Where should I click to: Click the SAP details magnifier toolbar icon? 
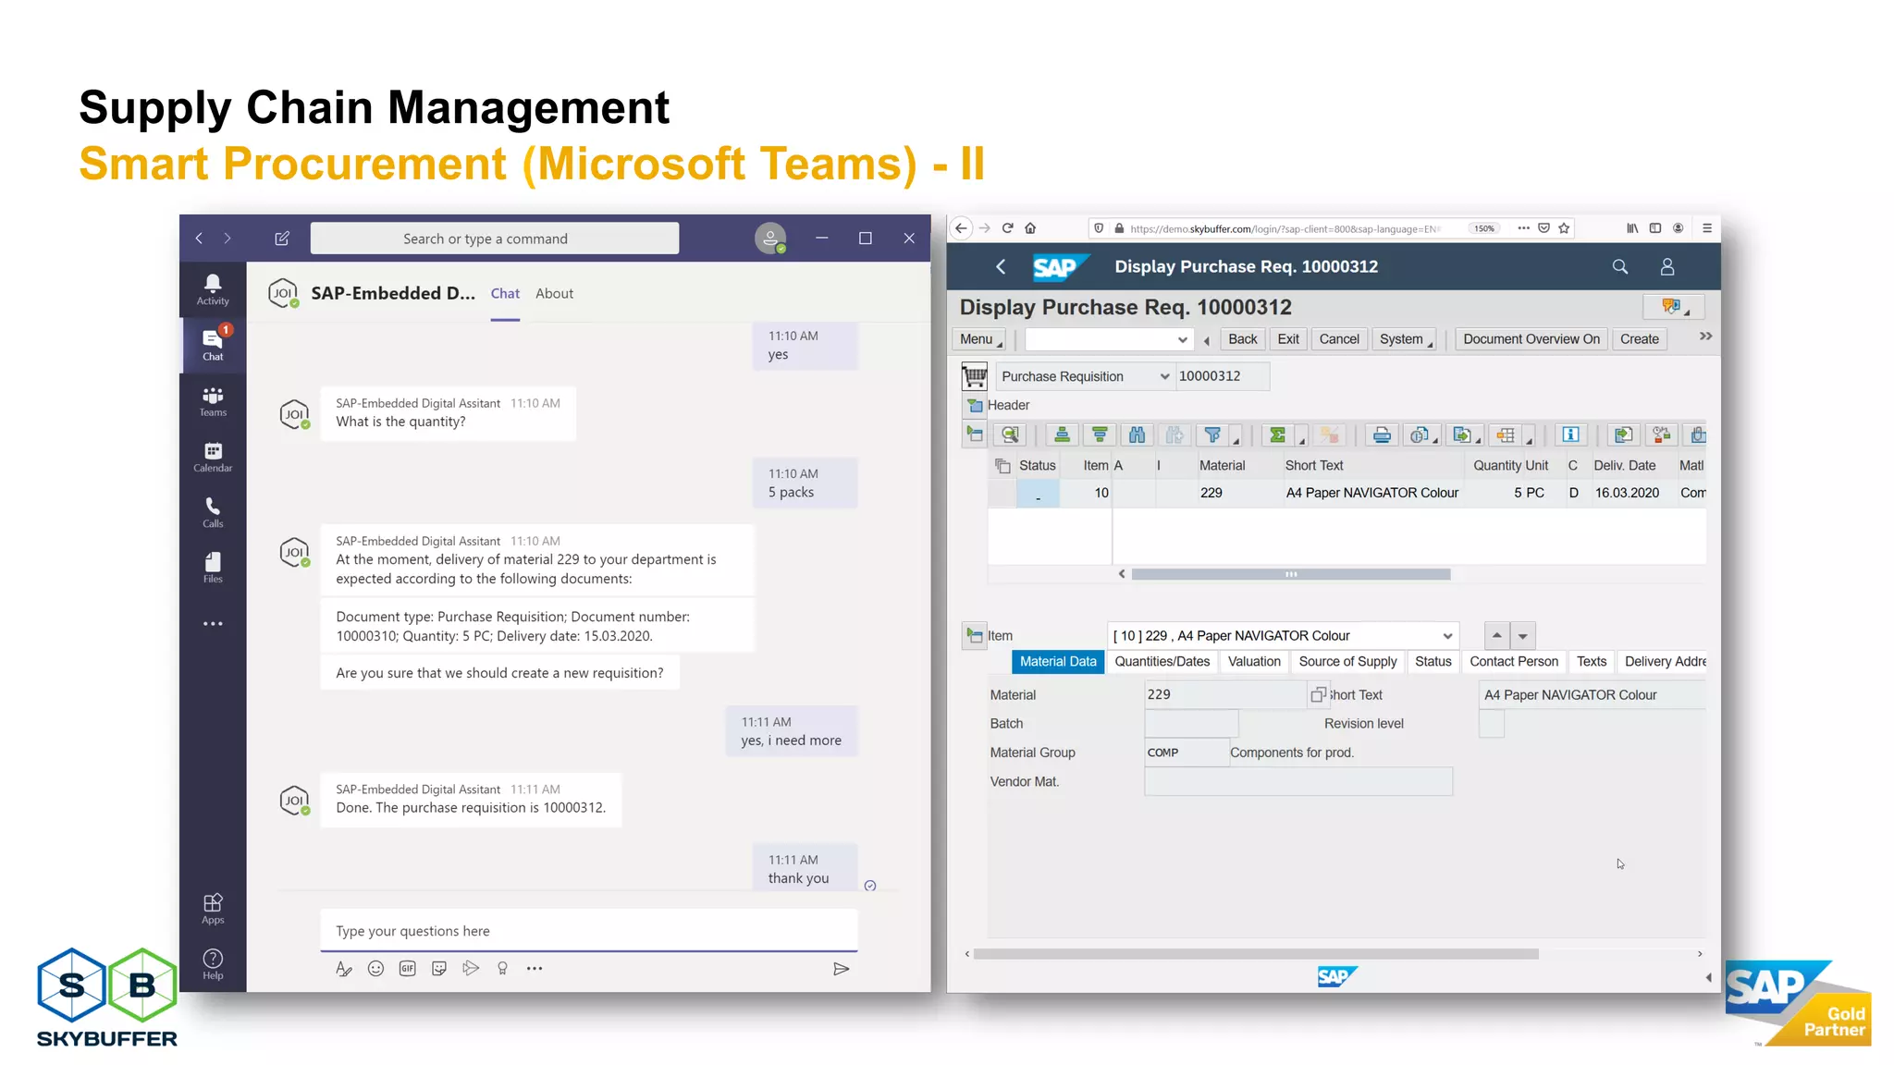(x=1010, y=435)
